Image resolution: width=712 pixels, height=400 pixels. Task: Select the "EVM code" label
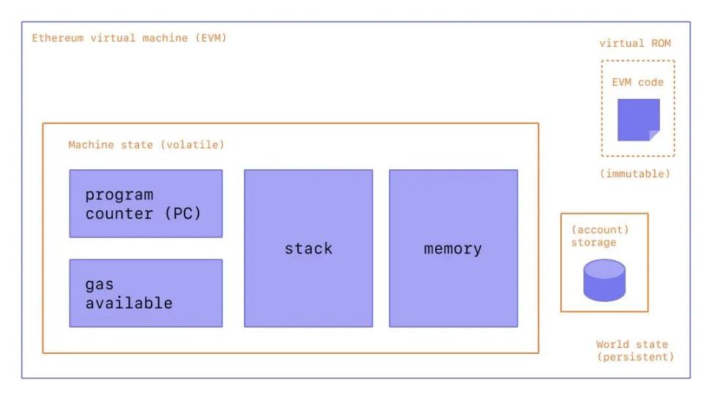(637, 82)
